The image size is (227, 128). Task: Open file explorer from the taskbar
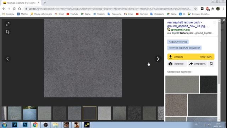[x=55, y=125]
